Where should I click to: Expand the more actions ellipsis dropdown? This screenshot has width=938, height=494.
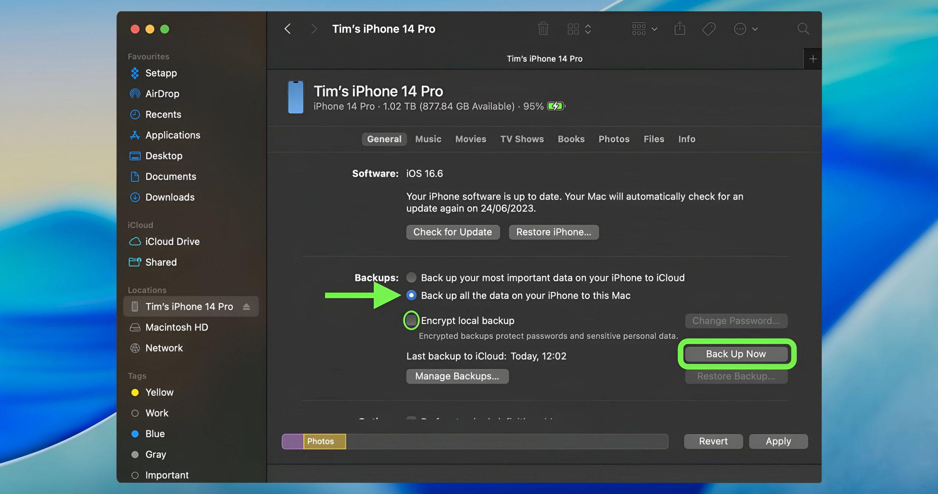point(746,29)
